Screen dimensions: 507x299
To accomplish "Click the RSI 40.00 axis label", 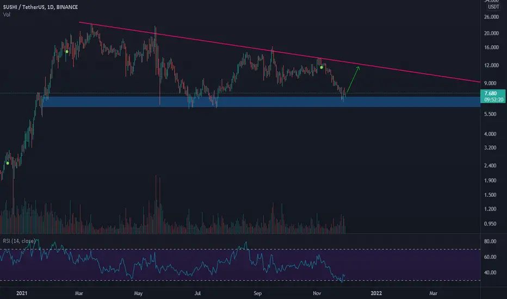I will coord(490,272).
